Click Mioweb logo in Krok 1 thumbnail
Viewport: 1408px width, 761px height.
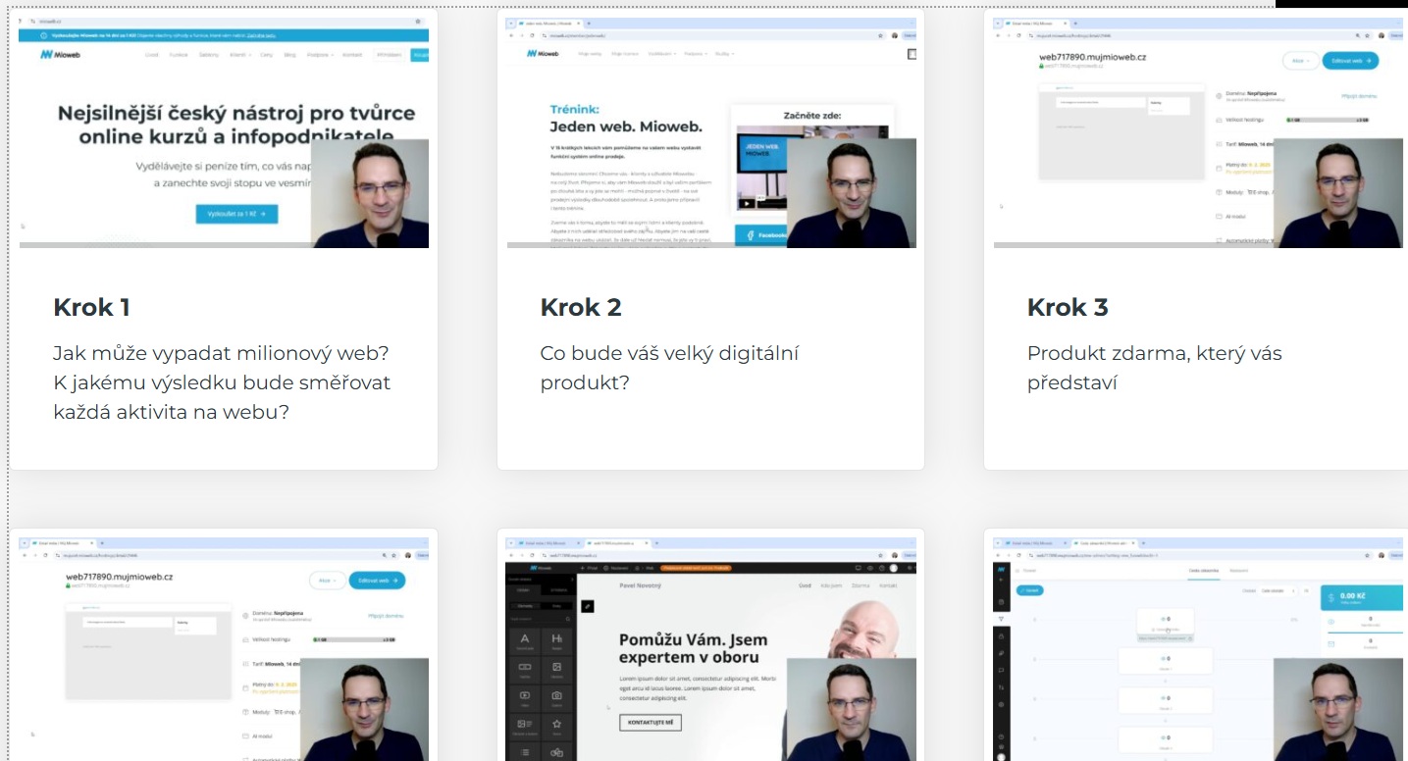(61, 55)
